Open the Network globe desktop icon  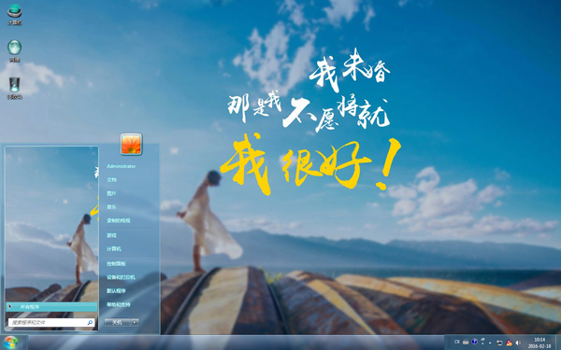tap(14, 50)
